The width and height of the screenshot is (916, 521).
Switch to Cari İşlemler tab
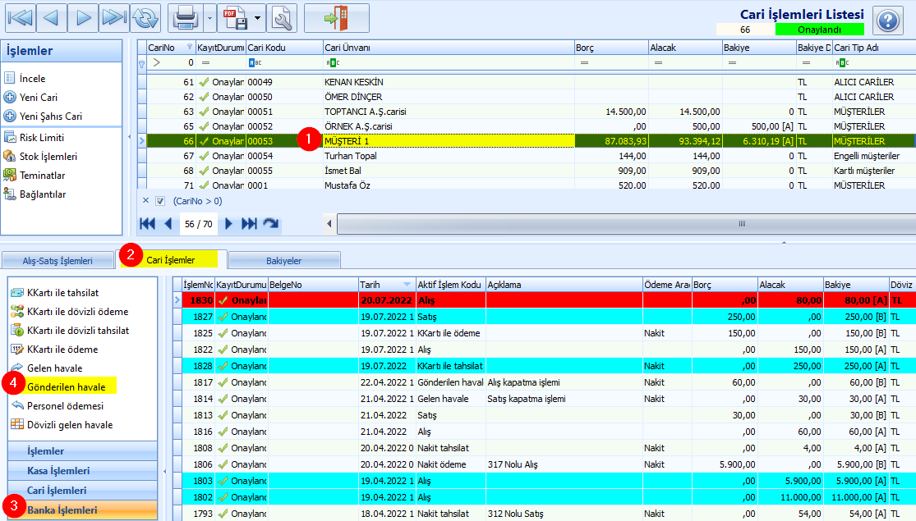tap(171, 260)
